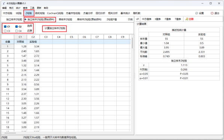
Task: Enable the C4 column checkbox
Action: pos(17,31)
